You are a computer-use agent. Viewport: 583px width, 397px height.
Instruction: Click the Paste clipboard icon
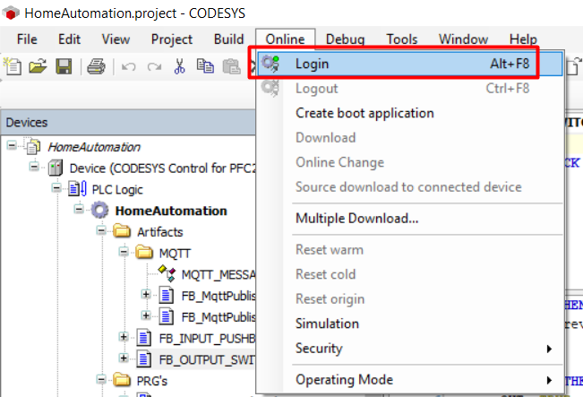(x=232, y=66)
